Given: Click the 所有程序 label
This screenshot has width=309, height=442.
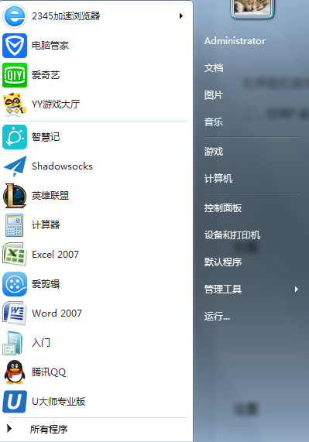Looking at the screenshot, I should [x=49, y=429].
